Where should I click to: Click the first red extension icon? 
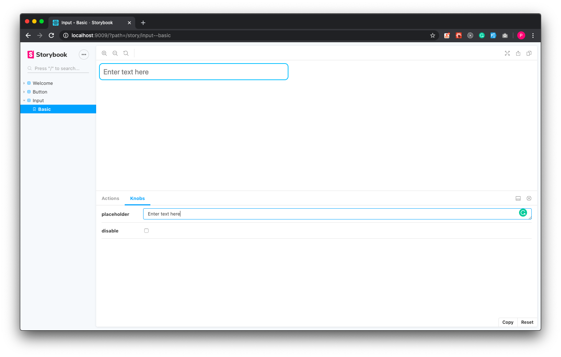447,35
